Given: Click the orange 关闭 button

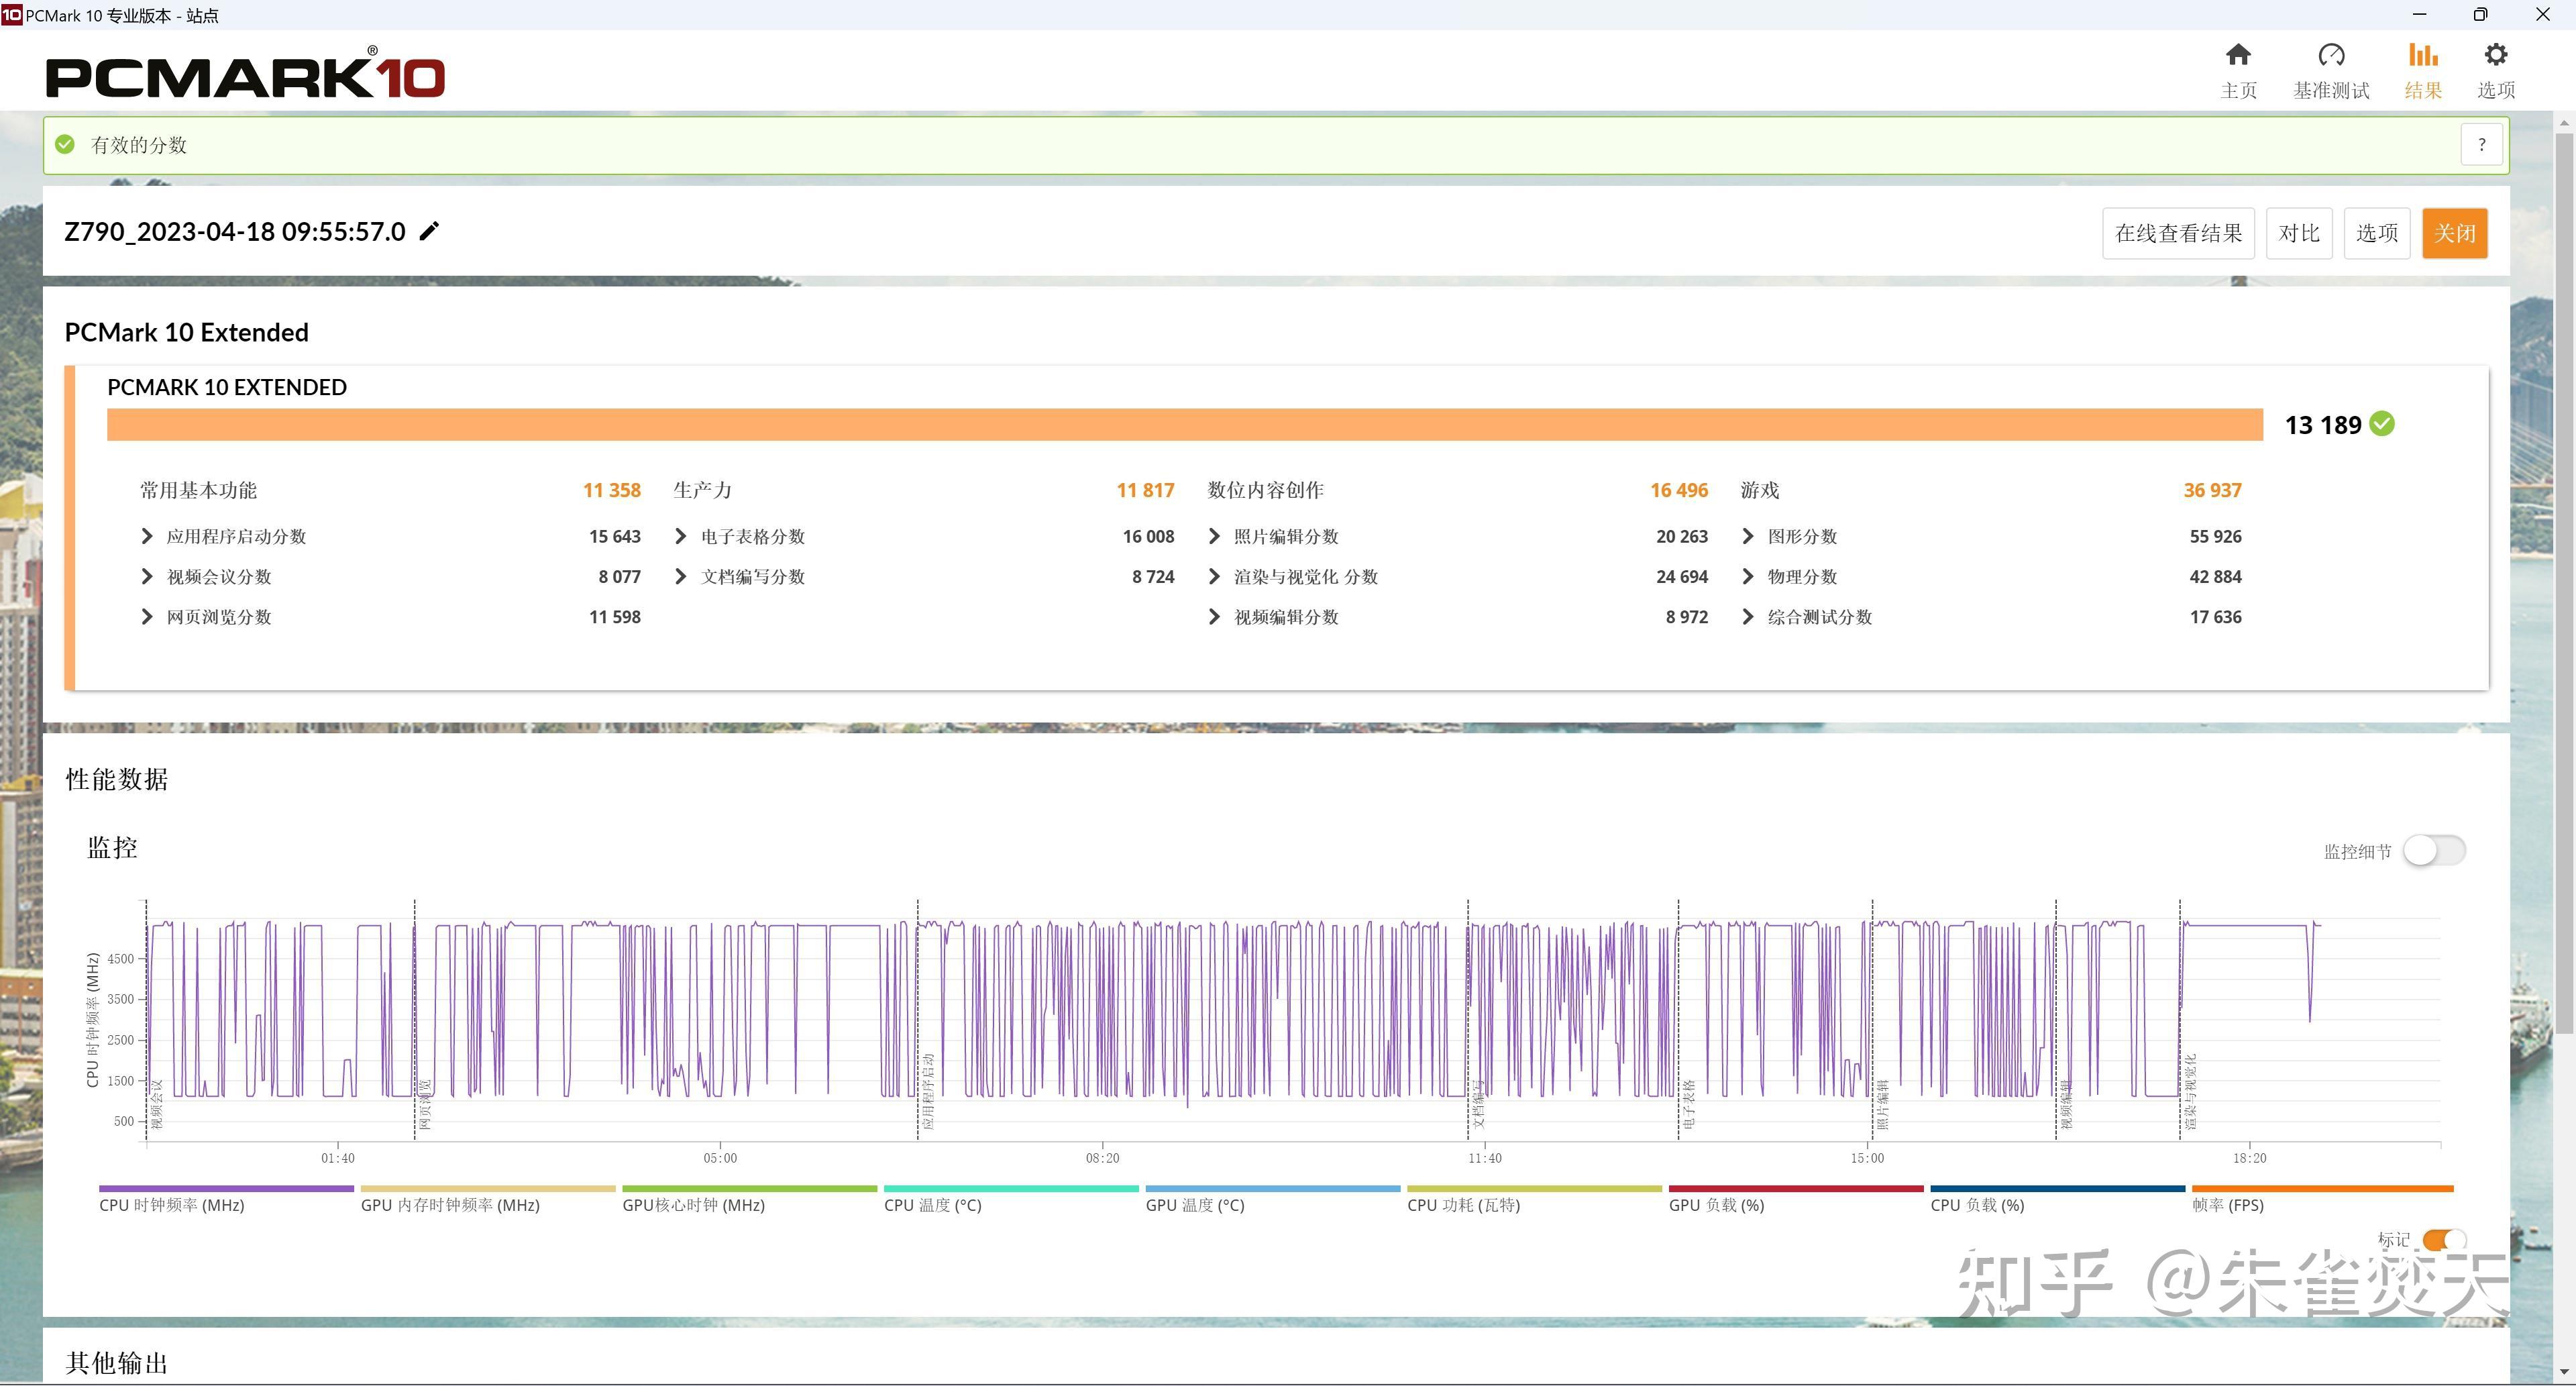Looking at the screenshot, I should (x=2455, y=233).
